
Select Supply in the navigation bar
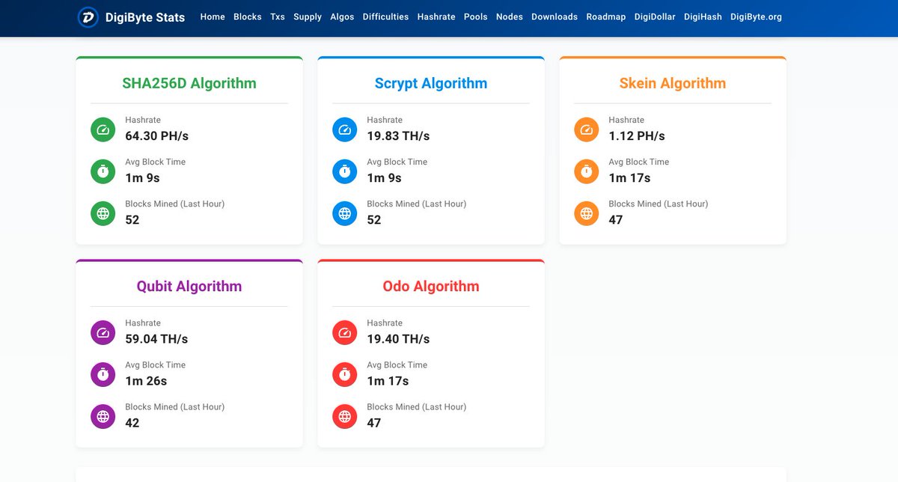coord(308,16)
